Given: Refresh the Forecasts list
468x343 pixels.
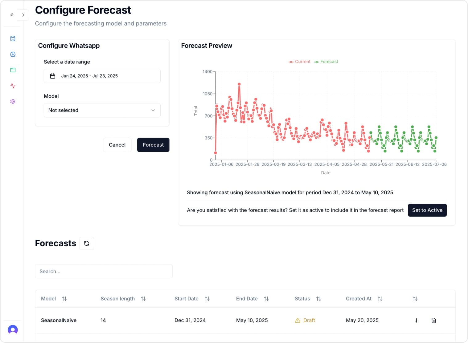Looking at the screenshot, I should coord(87,243).
